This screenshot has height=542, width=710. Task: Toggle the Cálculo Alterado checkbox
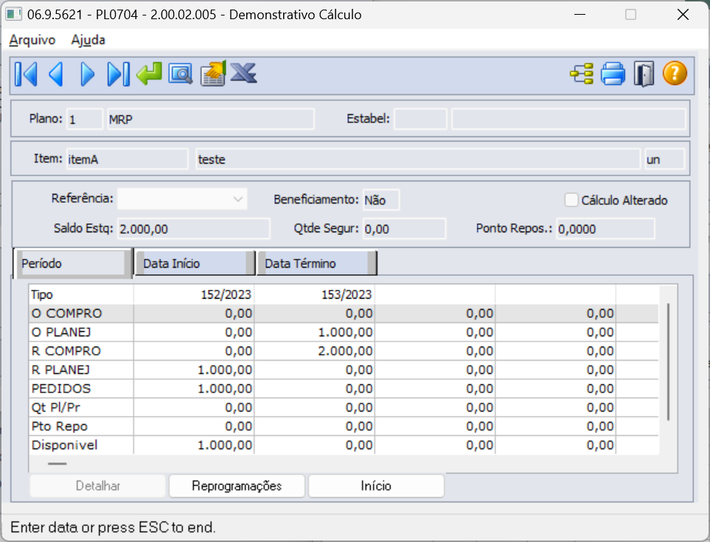[x=571, y=200]
